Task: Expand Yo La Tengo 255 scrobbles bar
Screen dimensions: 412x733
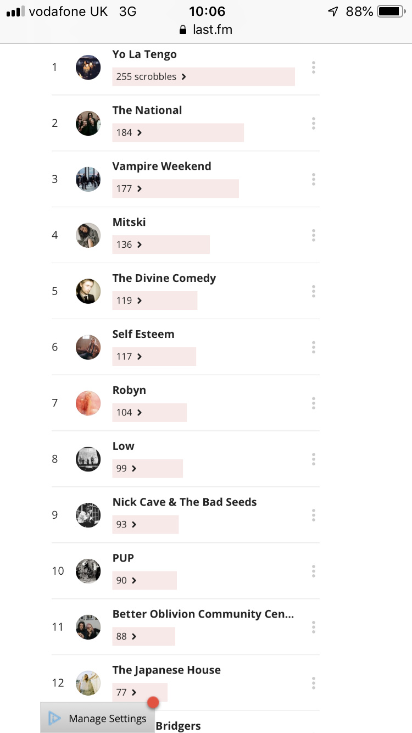Action: [x=203, y=76]
